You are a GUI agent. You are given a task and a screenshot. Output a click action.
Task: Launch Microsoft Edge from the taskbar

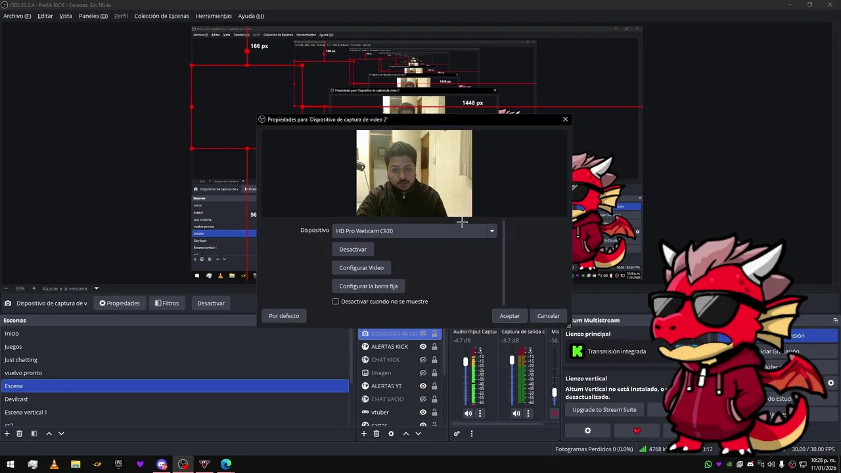click(x=226, y=464)
